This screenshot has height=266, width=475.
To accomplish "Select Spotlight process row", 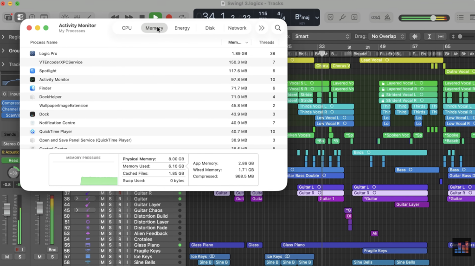I will coord(154,71).
